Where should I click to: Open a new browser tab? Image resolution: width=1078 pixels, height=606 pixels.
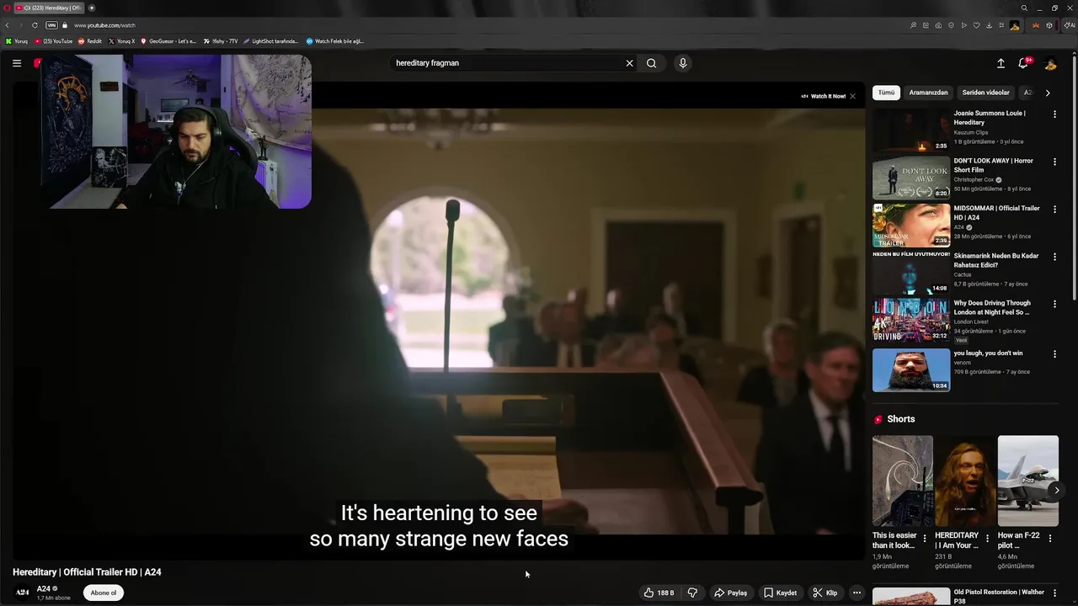pyautogui.click(x=92, y=8)
